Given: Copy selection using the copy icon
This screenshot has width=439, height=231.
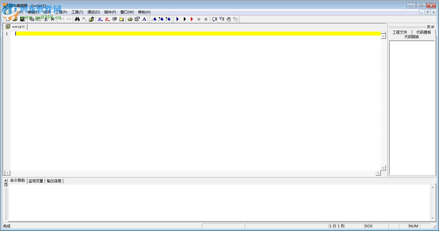Looking at the screenshot, I should 32,19.
